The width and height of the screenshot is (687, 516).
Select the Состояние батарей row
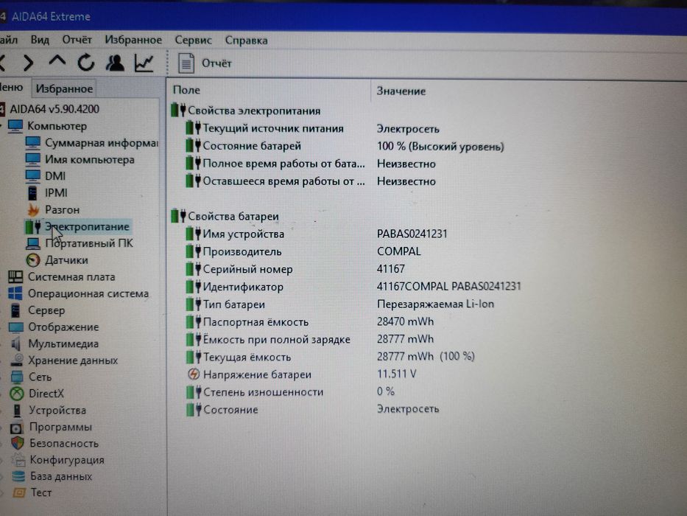(x=252, y=146)
